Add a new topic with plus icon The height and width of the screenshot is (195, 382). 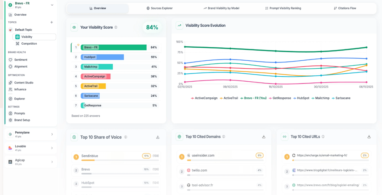coord(52,23)
